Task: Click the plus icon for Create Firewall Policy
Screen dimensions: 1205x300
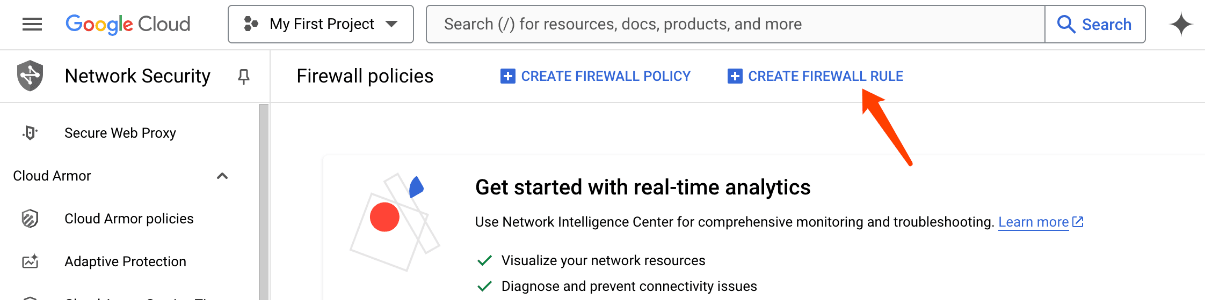Action: [507, 76]
